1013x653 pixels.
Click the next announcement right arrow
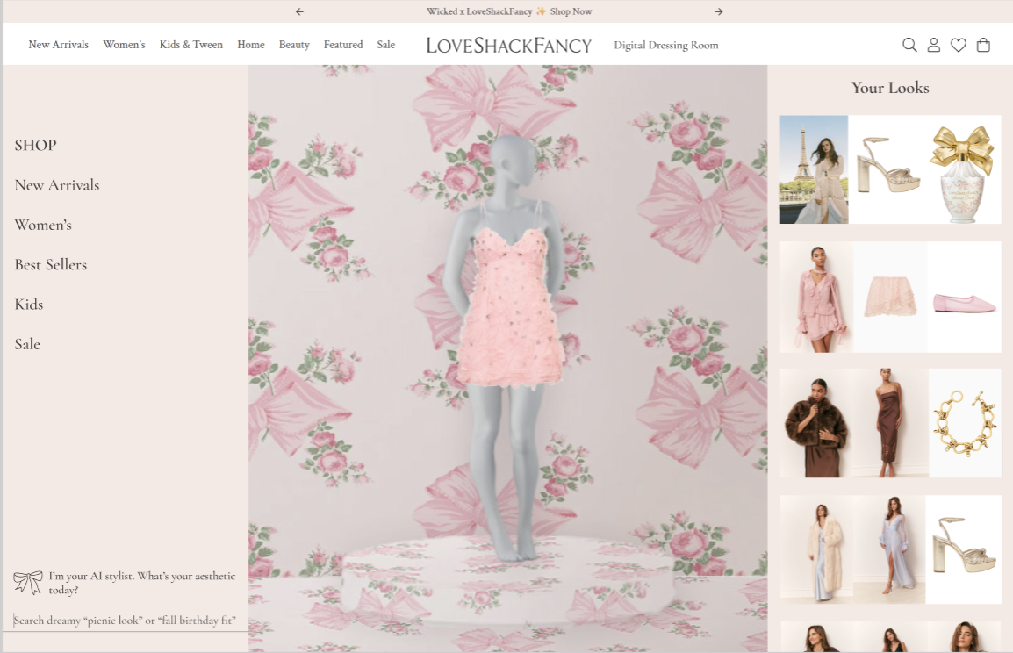click(x=718, y=11)
